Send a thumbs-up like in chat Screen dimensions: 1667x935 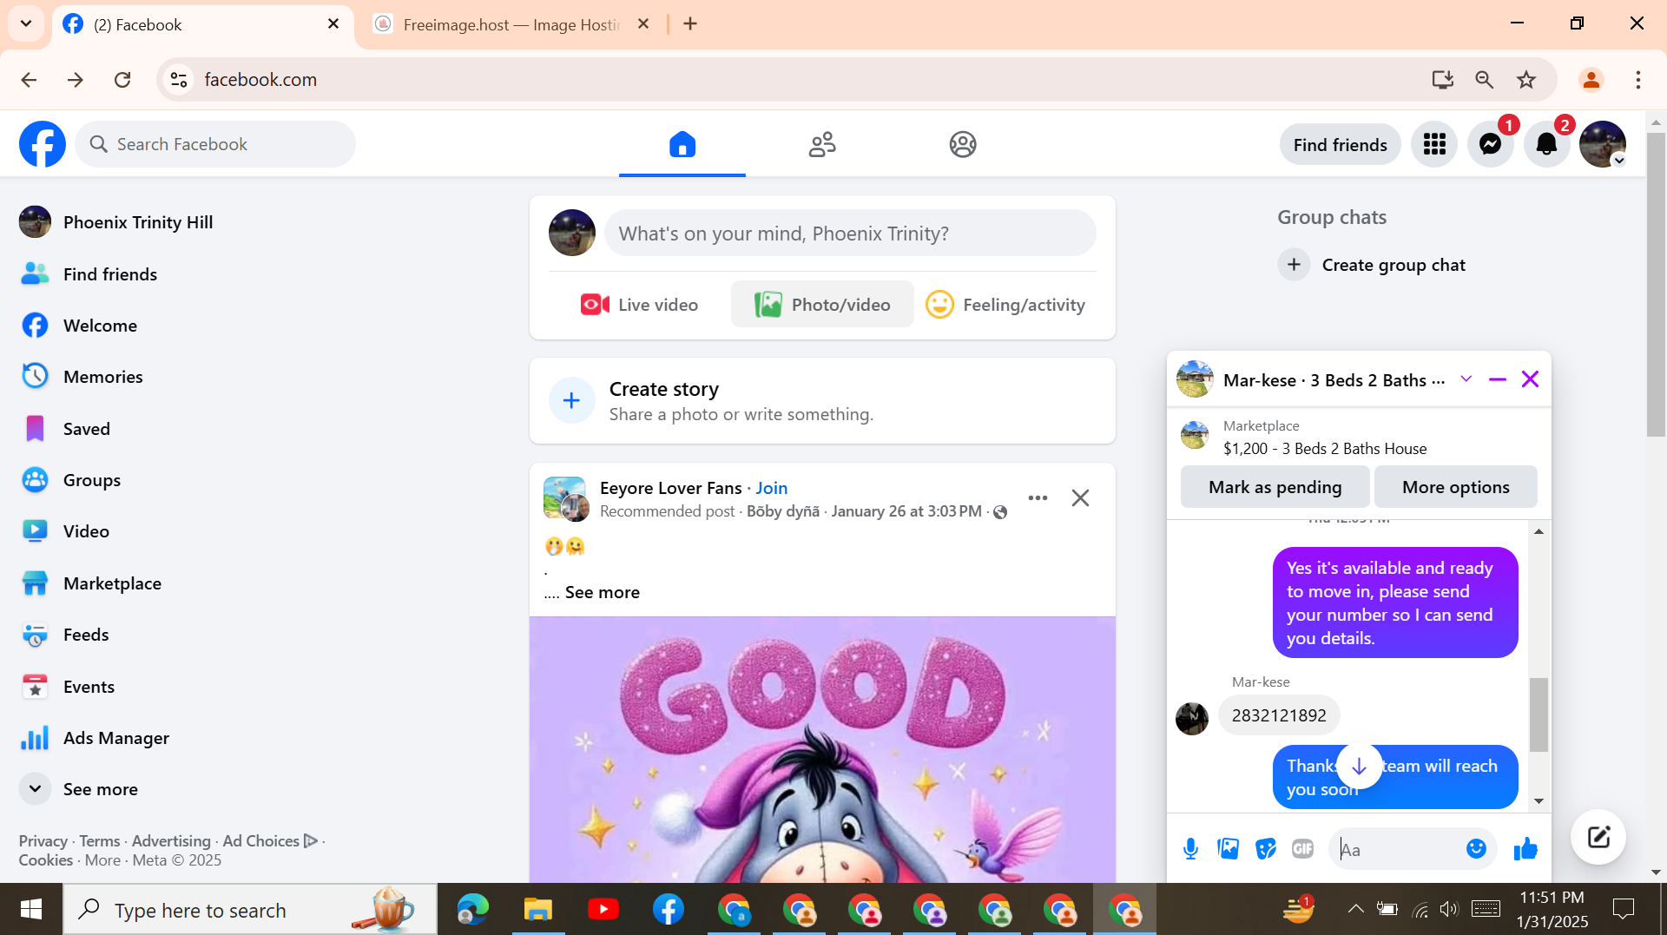(x=1525, y=849)
